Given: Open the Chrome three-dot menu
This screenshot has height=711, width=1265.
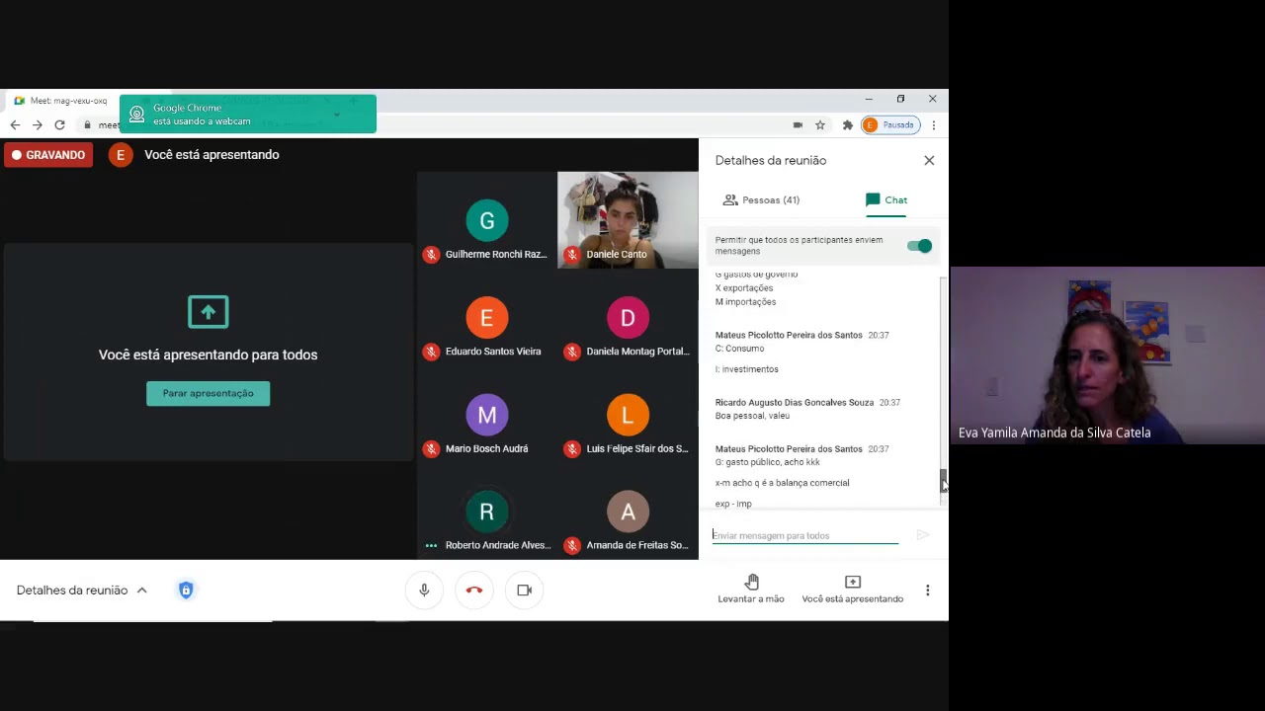Looking at the screenshot, I should pyautogui.click(x=934, y=124).
